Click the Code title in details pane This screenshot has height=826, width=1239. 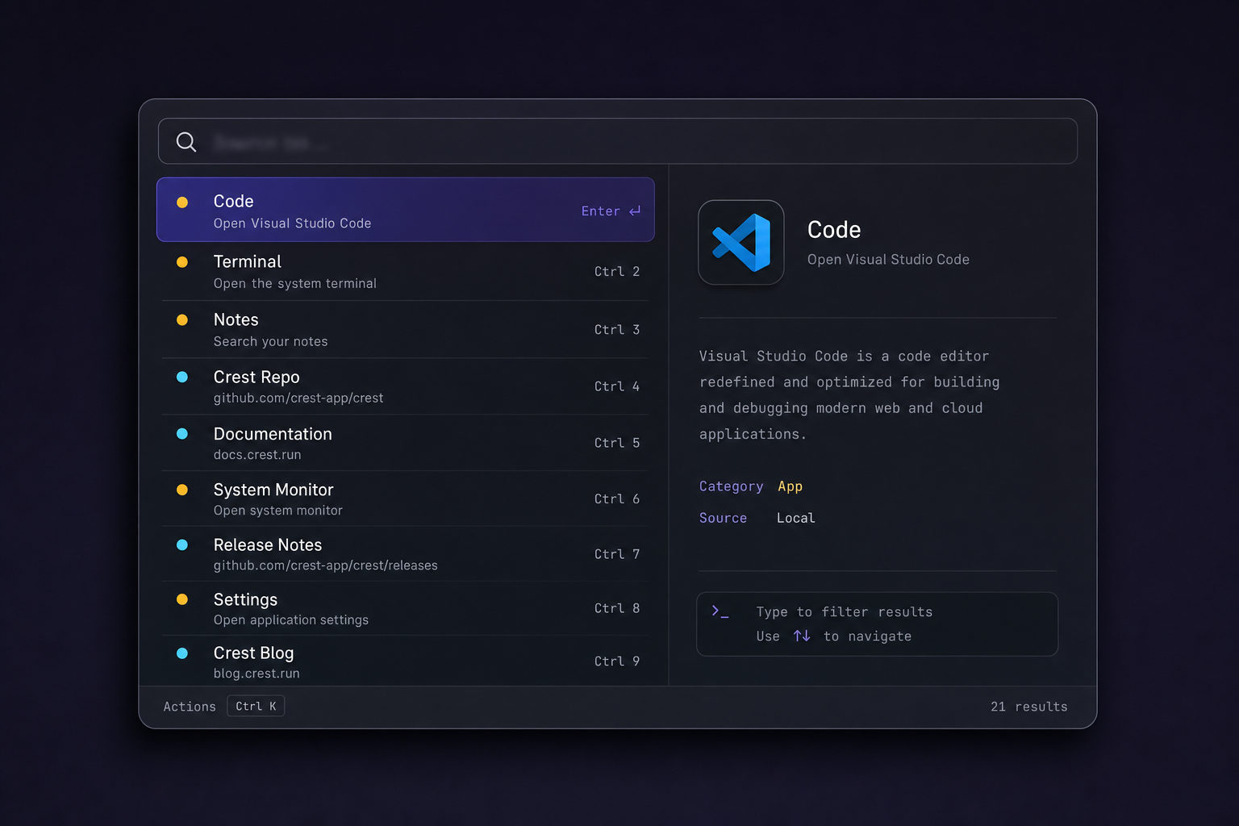pyautogui.click(x=834, y=230)
